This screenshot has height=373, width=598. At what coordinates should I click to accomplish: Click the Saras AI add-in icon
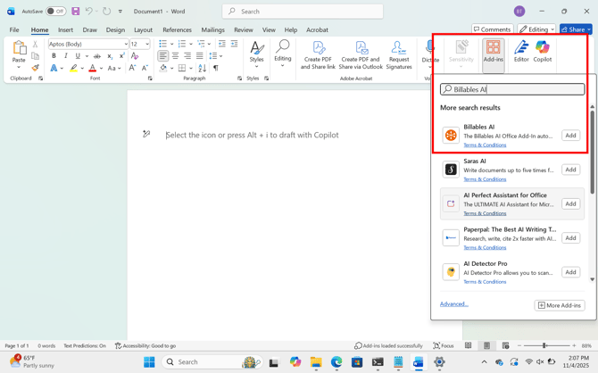coord(451,170)
